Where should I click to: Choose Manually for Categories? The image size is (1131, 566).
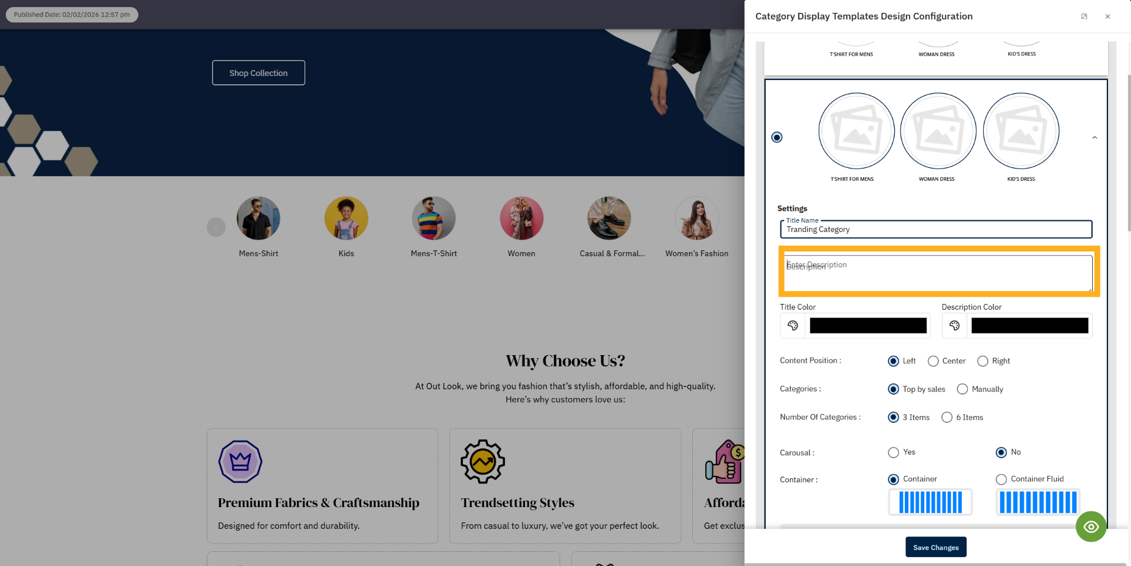(963, 389)
